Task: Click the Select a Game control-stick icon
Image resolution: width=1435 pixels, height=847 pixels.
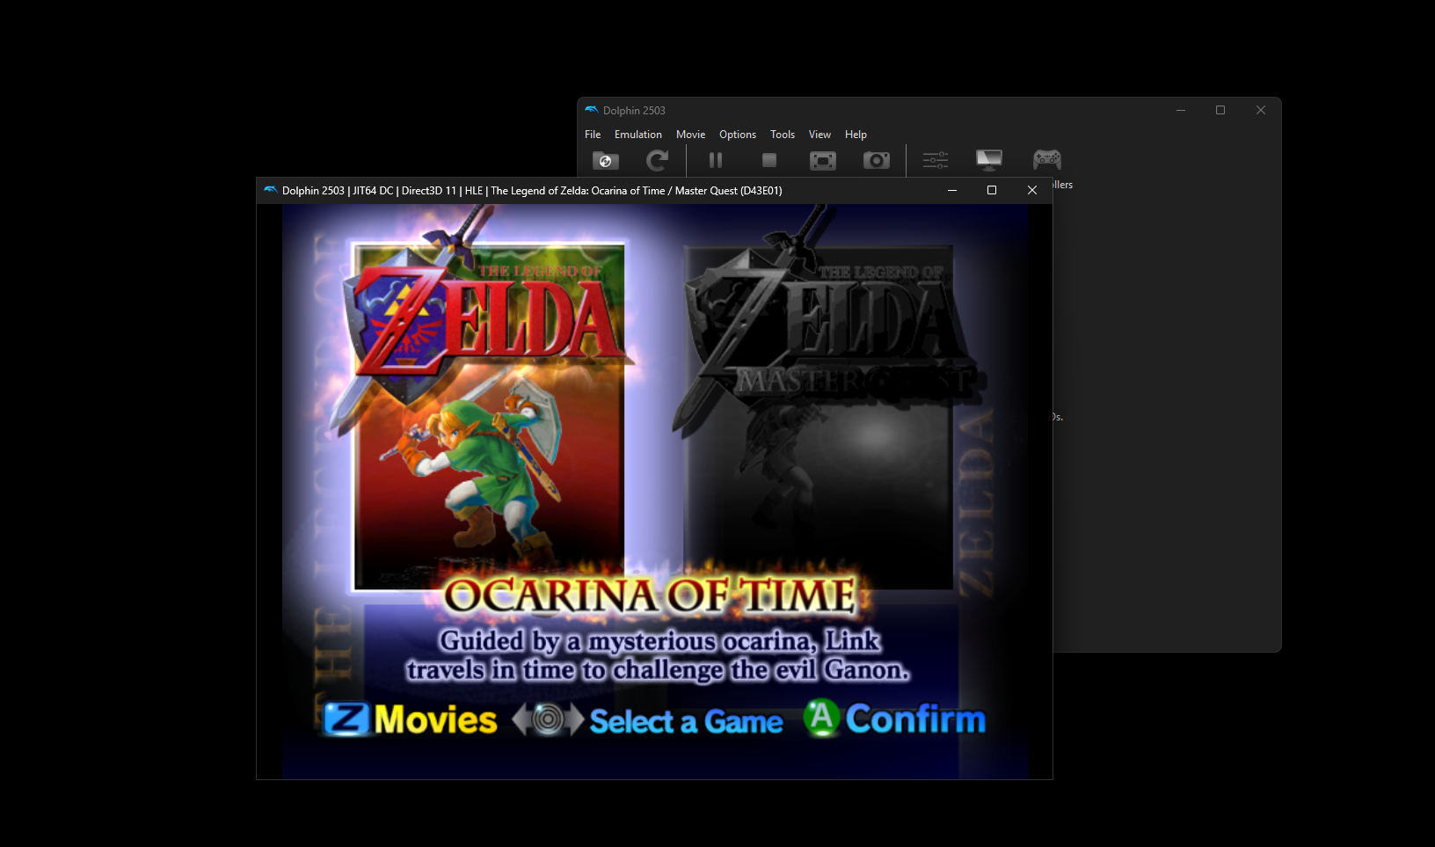Action: click(548, 719)
